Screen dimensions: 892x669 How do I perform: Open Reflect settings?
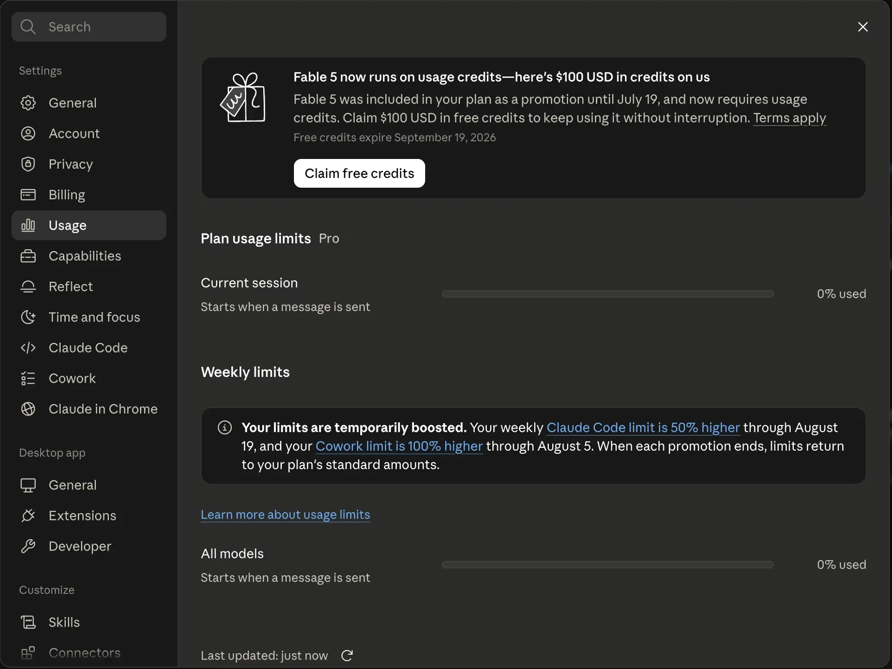tap(89, 286)
